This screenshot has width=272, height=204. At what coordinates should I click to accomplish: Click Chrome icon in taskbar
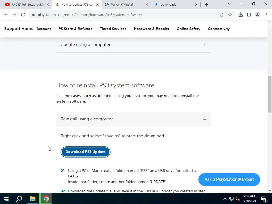click(46, 199)
